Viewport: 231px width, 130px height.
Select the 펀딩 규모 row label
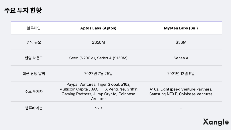click(x=34, y=42)
